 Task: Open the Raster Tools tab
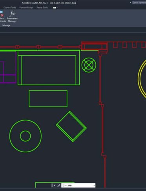tap(42, 7)
